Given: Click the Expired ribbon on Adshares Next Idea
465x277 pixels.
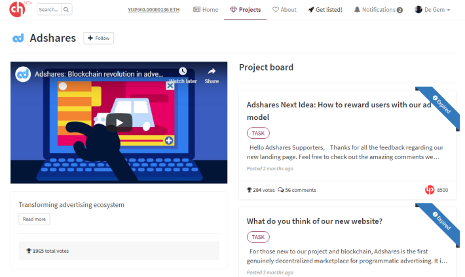Looking at the screenshot, I should tap(442, 105).
